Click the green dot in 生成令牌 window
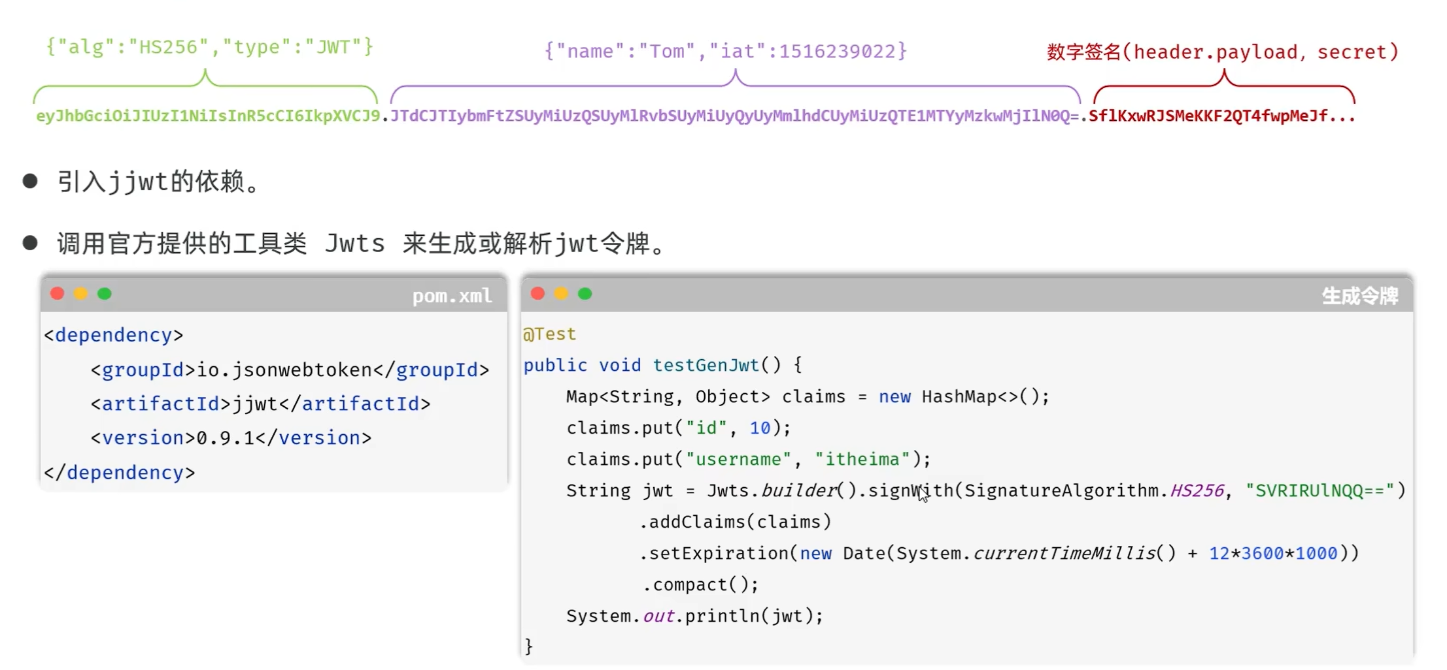This screenshot has width=1447, height=670. coord(585,294)
